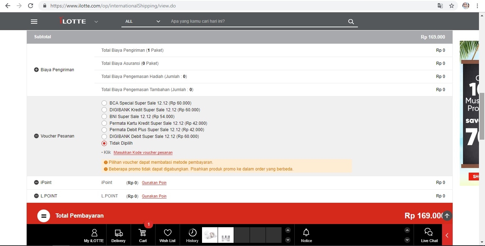Open Live Chat in the bottom bar
The height and width of the screenshot is (246, 485).
pos(429,236)
